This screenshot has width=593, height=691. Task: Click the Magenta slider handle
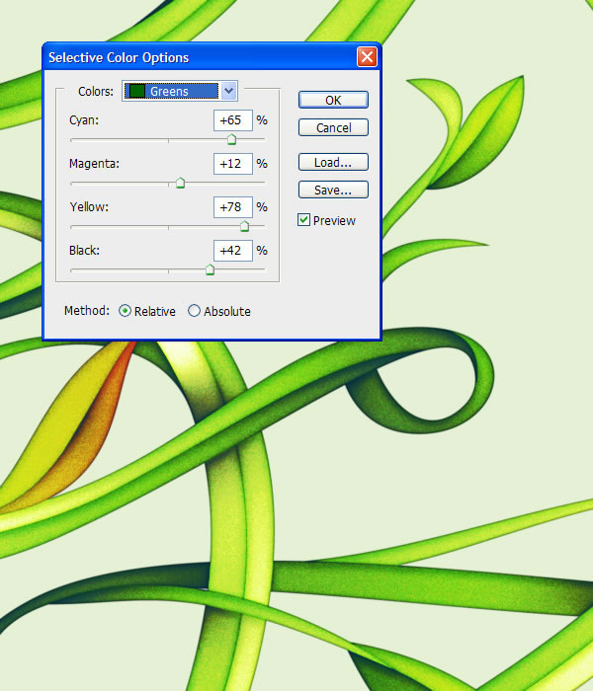180,183
